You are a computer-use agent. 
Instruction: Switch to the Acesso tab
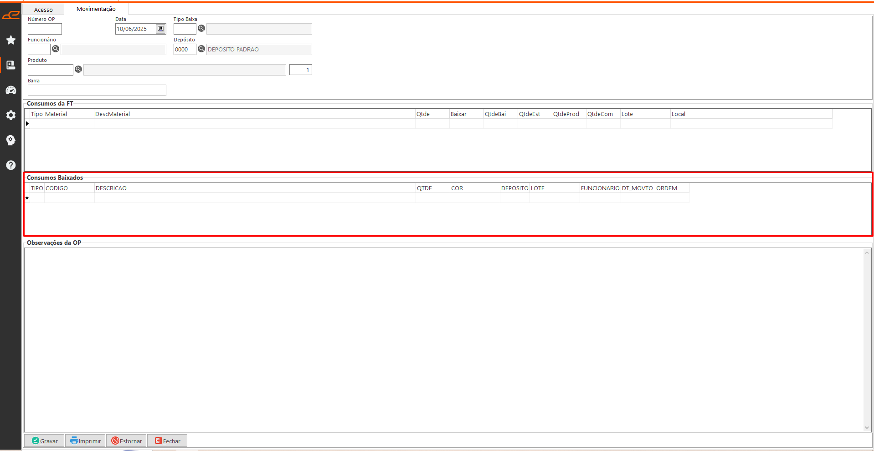click(43, 10)
